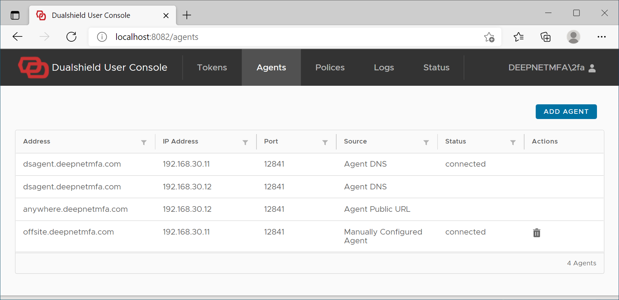Image resolution: width=619 pixels, height=300 pixels.
Task: Click the Dualshield logo in header
Action: pyautogui.click(x=33, y=67)
